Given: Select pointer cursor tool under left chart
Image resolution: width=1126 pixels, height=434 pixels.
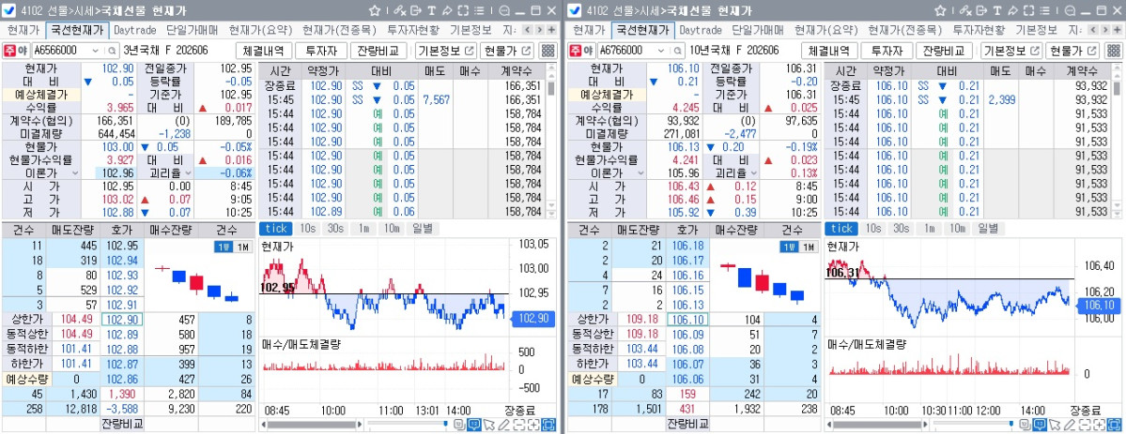Looking at the screenshot, I should click(x=488, y=424).
